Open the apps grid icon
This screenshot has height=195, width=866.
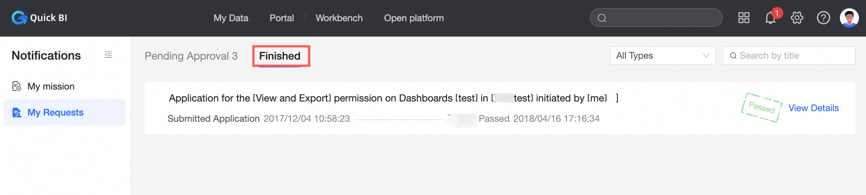point(744,18)
